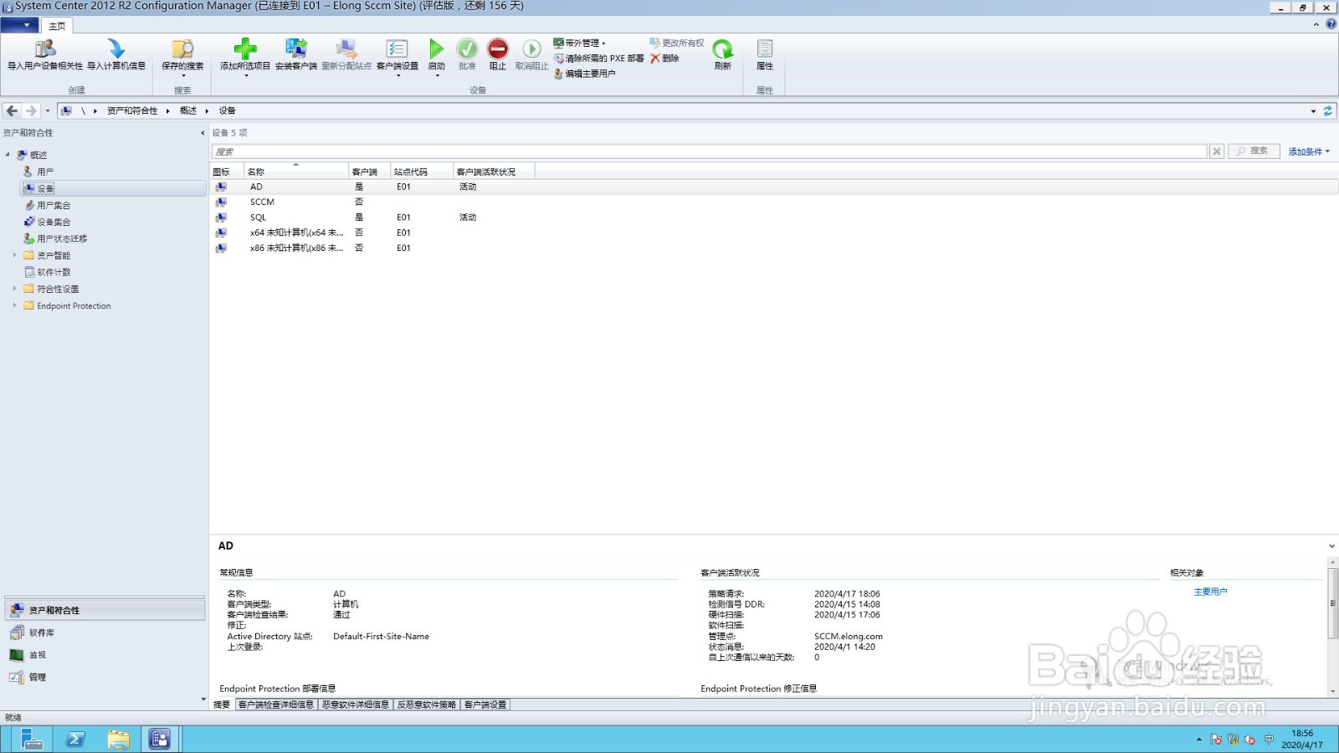Expand the Endpoint Protection tree node

click(14, 305)
